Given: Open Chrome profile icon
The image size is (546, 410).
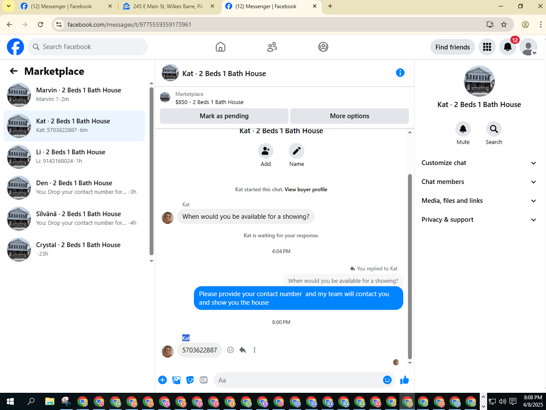Looking at the screenshot, I should [525, 24].
